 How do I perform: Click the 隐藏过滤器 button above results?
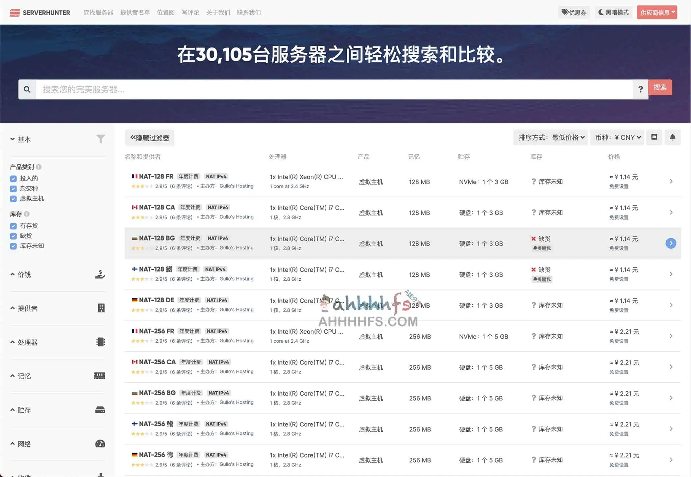[x=149, y=137]
